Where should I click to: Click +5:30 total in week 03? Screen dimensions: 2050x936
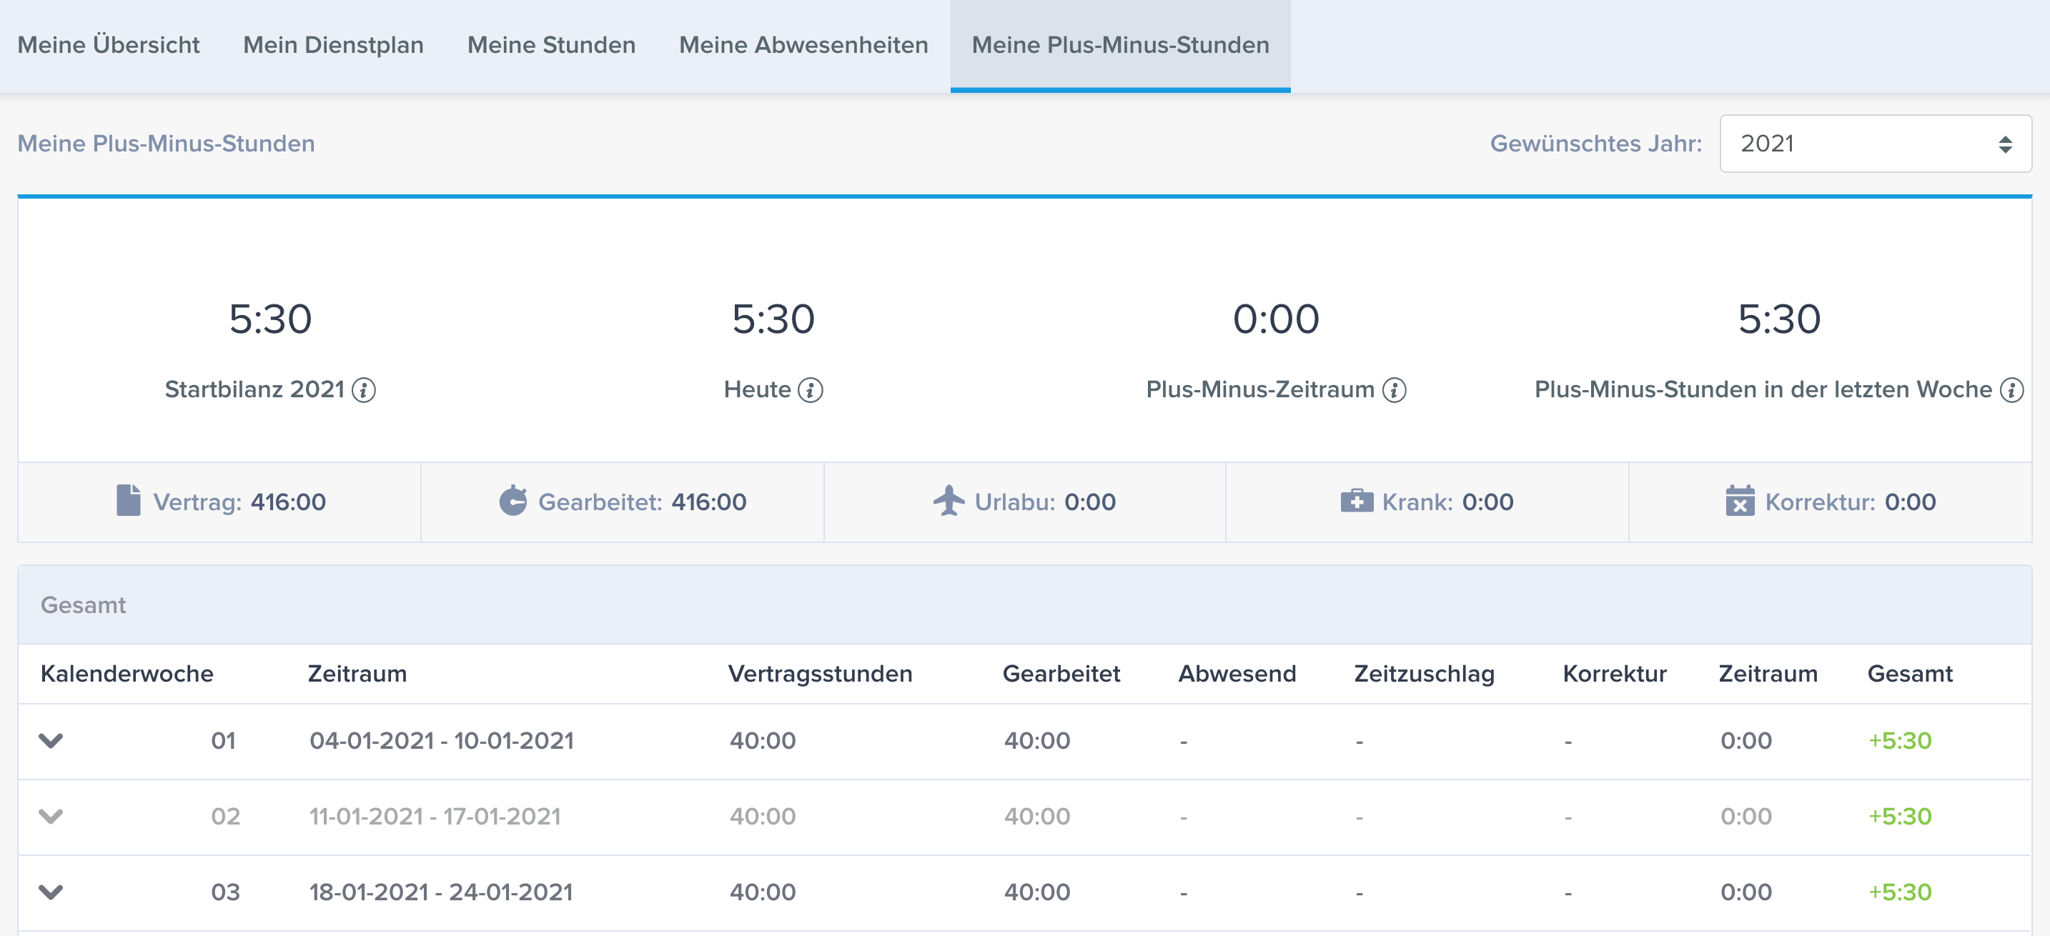(x=1900, y=892)
